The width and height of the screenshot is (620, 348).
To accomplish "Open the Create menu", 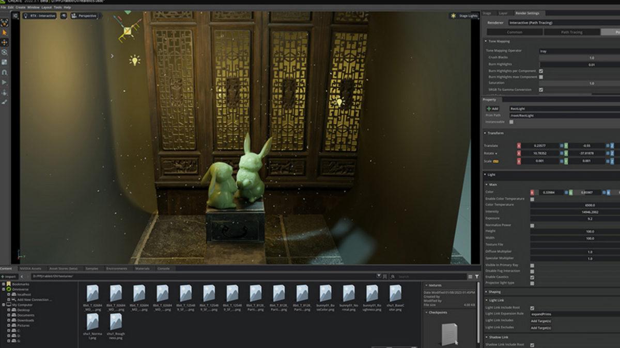I will point(20,7).
